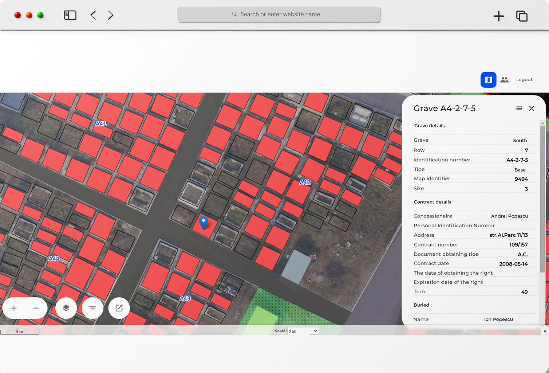Screen dimensions: 549x373
Task: Click buried name Ion Popescu
Action: pyautogui.click(x=498, y=319)
